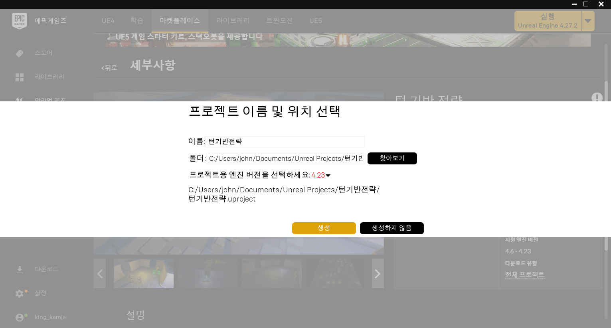Screen dimensions: 611x328
Task: Maximize the launcher window
Action: pyautogui.click(x=586, y=4)
